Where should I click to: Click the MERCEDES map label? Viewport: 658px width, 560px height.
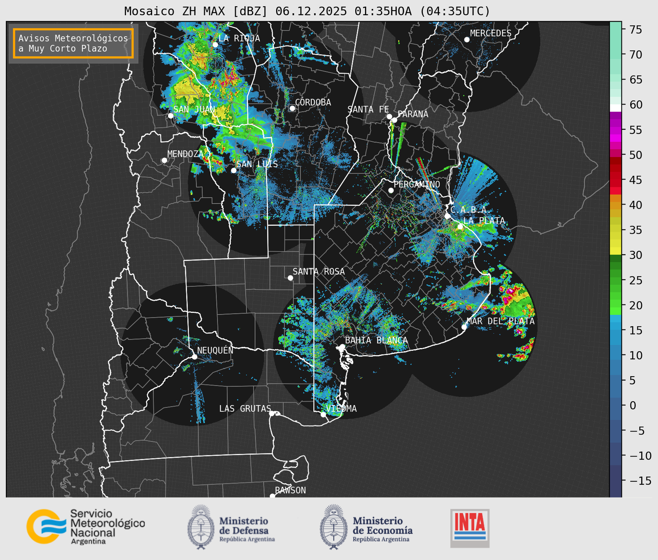tap(491, 33)
